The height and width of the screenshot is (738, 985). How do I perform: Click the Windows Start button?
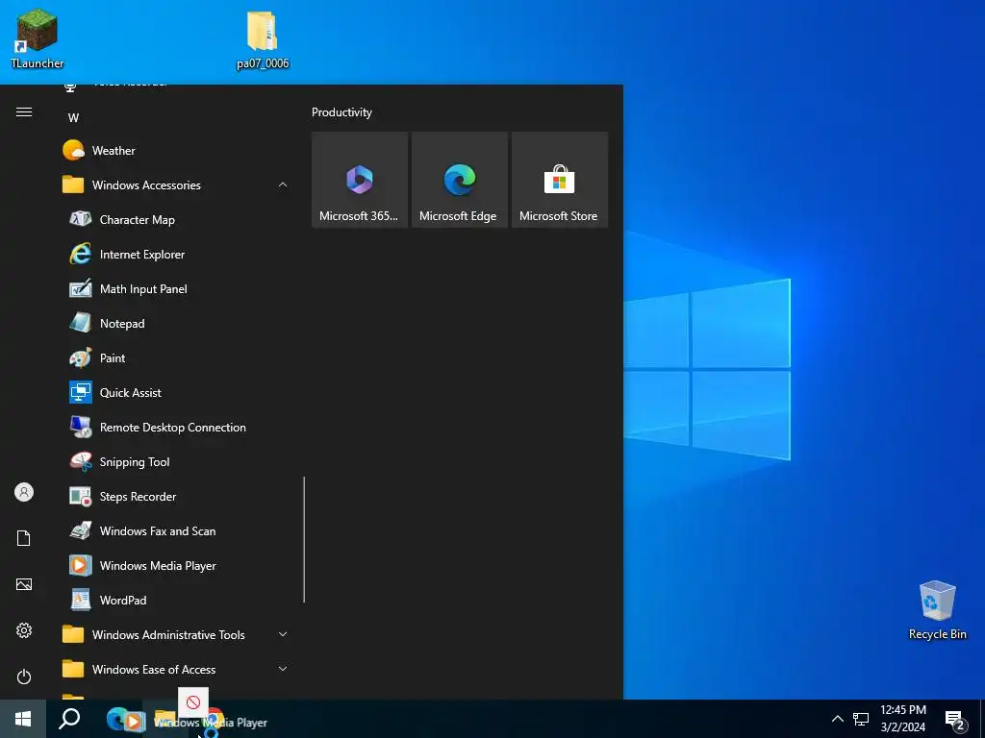click(23, 719)
